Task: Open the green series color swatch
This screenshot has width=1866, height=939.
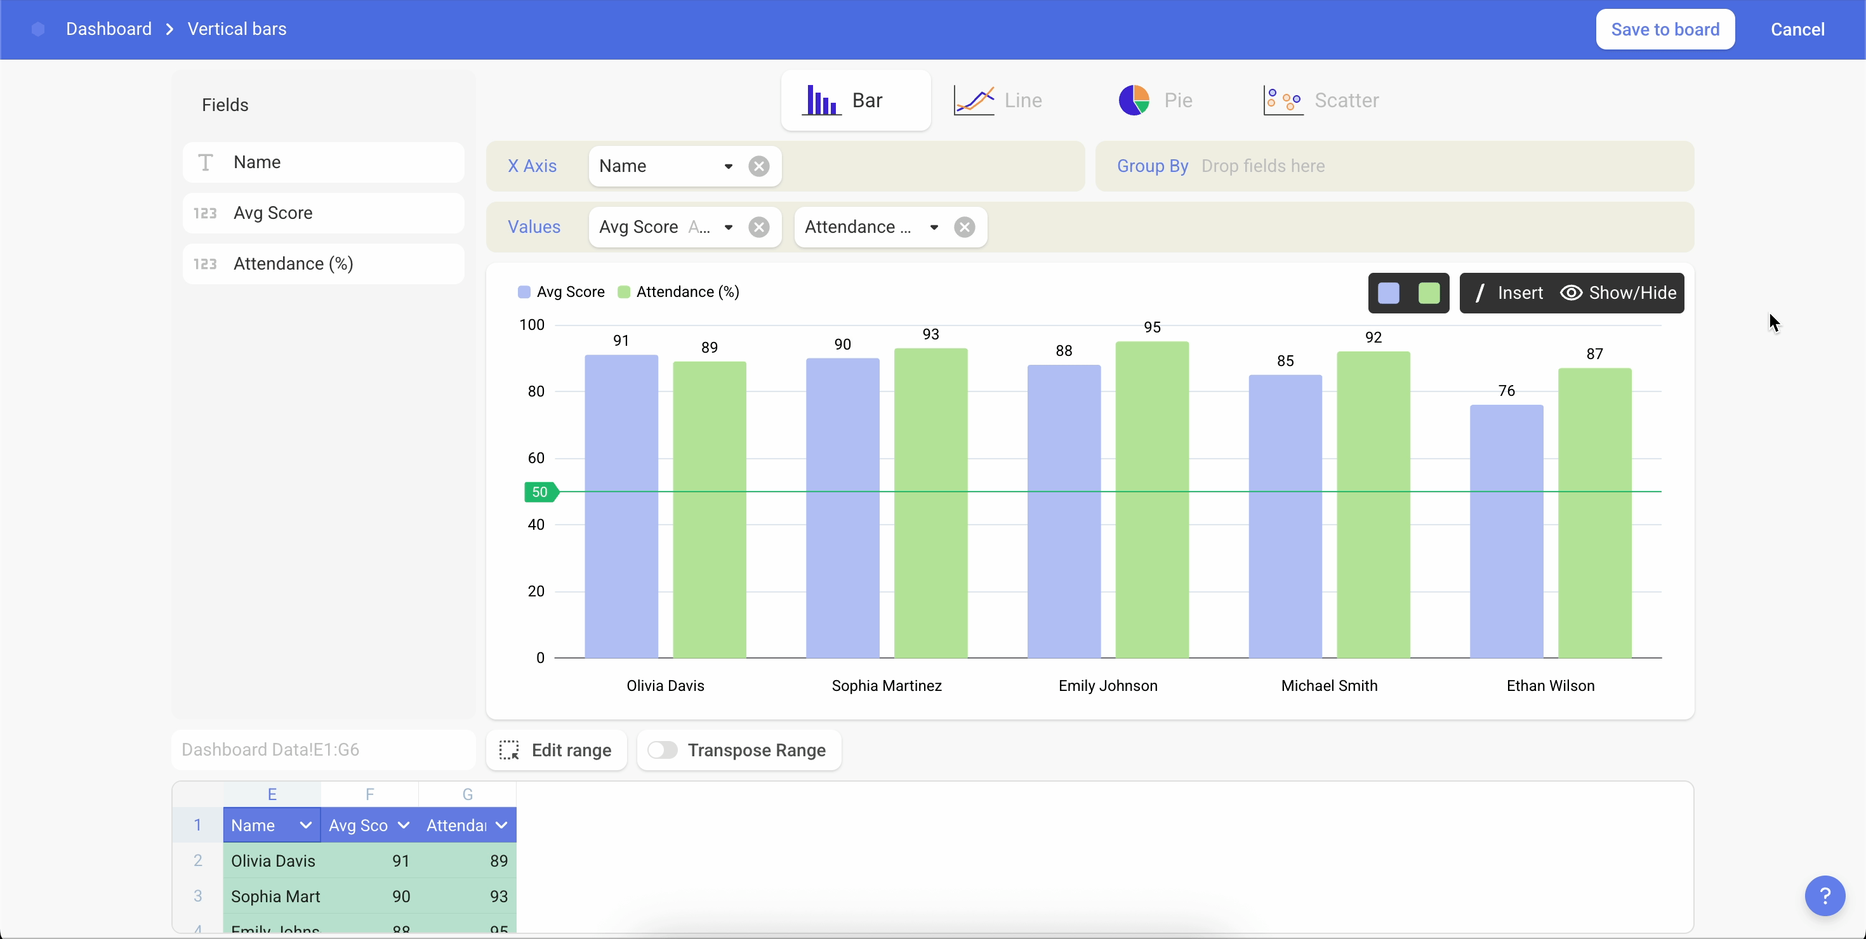Action: coord(1429,293)
